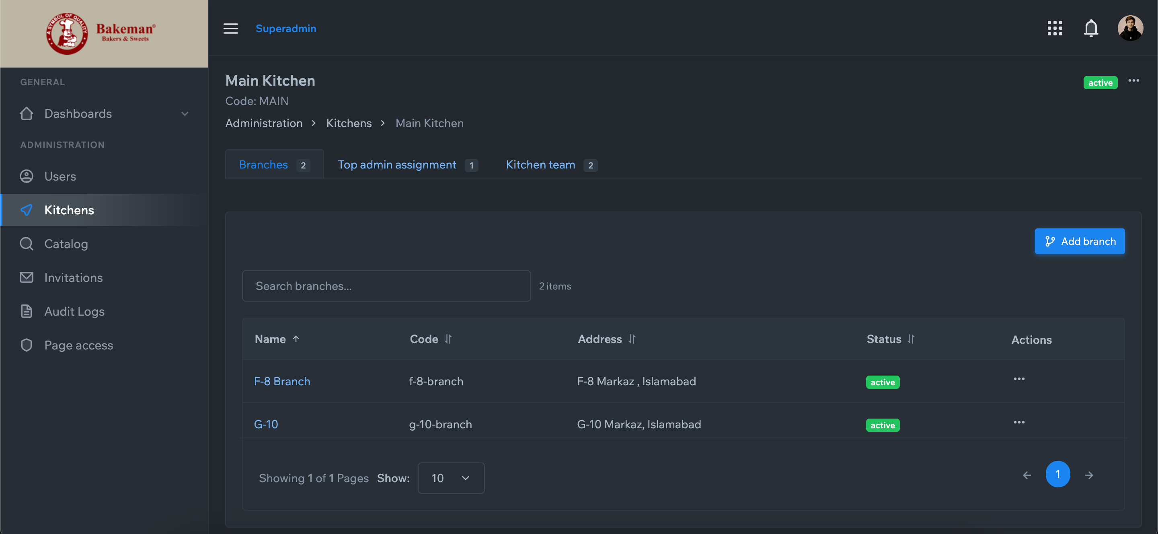1158x534 pixels.
Task: Open the hamburger menu icon
Action: click(x=231, y=28)
